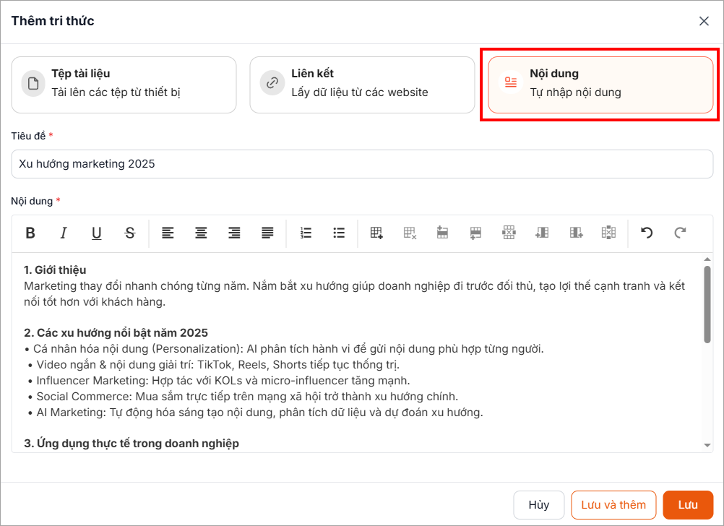Align text to the left

[x=168, y=233]
